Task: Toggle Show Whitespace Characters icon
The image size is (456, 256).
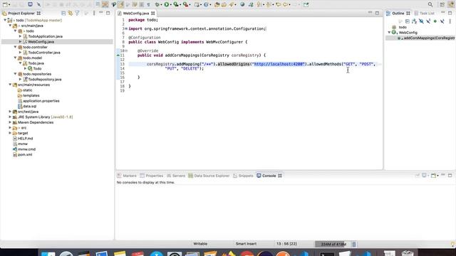Action: pos(148,4)
